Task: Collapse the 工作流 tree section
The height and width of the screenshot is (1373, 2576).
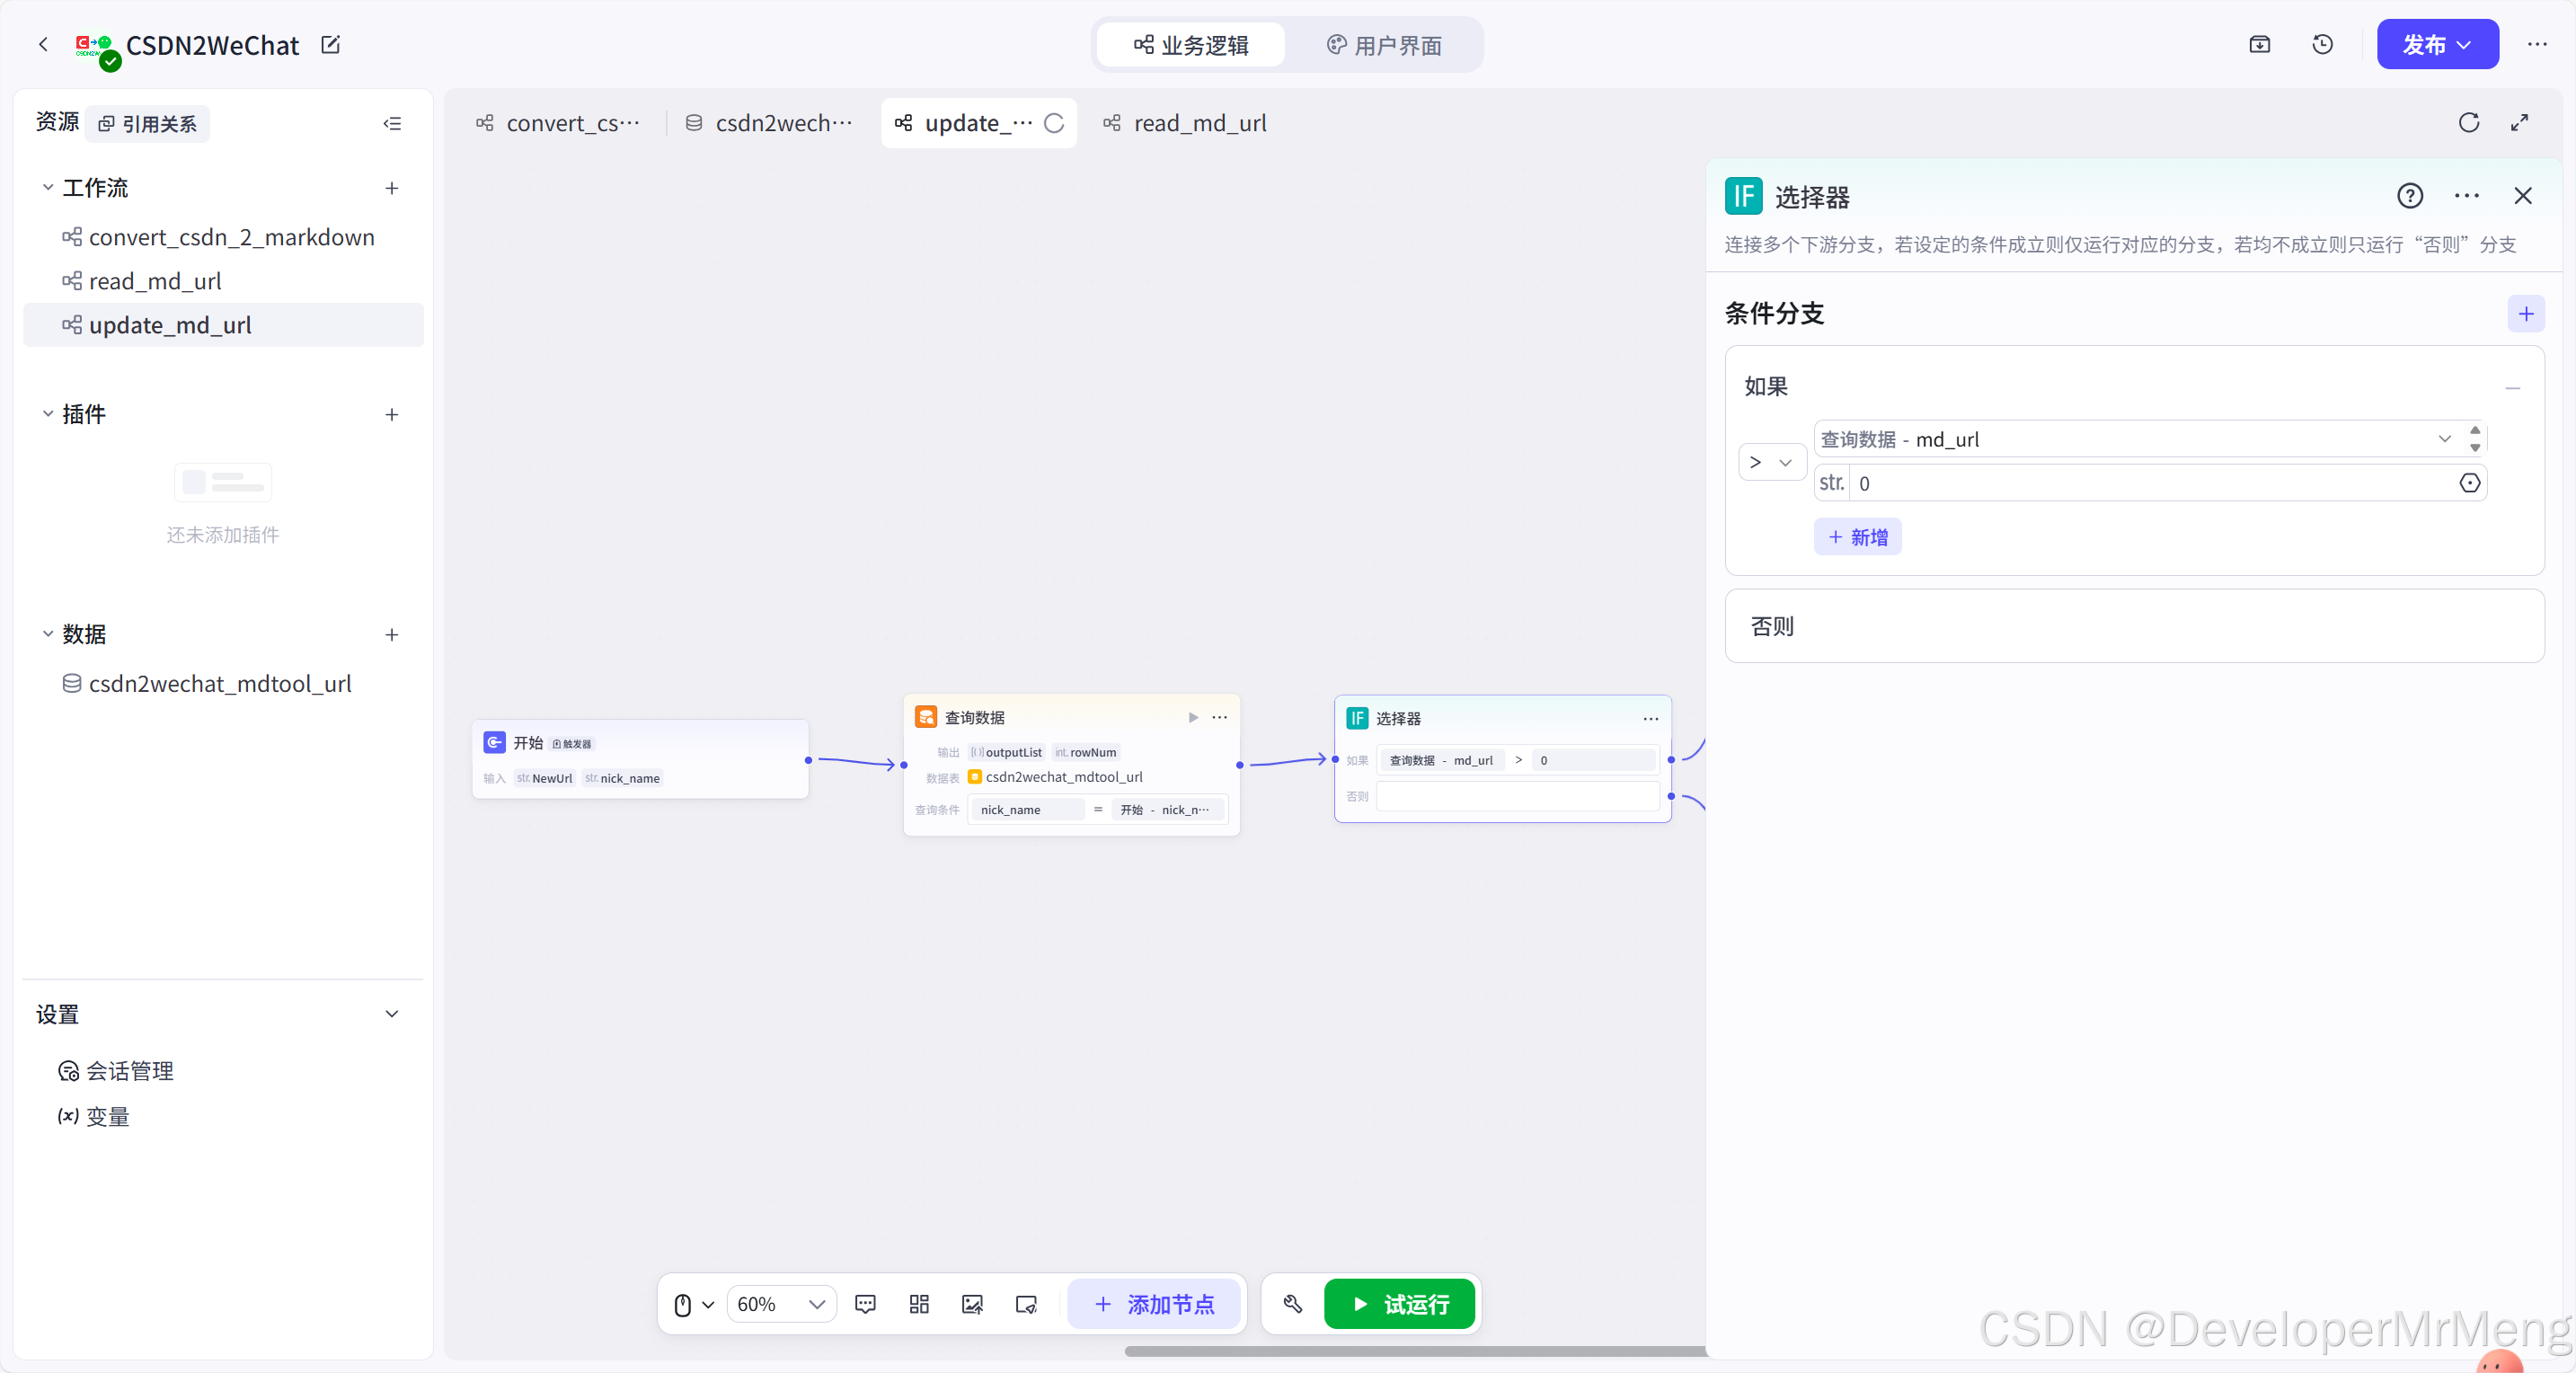Action: tap(47, 188)
